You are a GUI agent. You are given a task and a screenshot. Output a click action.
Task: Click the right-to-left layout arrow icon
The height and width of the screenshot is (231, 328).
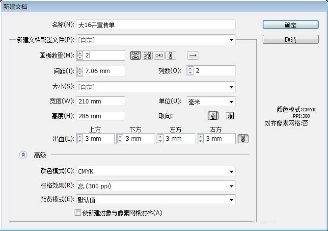(x=192, y=55)
